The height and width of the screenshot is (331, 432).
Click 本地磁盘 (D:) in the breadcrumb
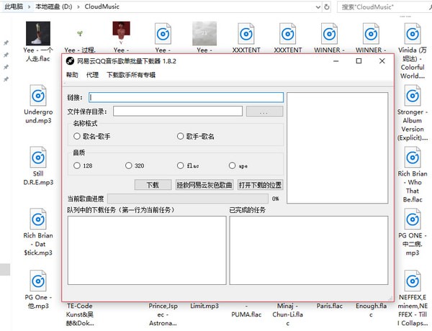[x=54, y=6]
